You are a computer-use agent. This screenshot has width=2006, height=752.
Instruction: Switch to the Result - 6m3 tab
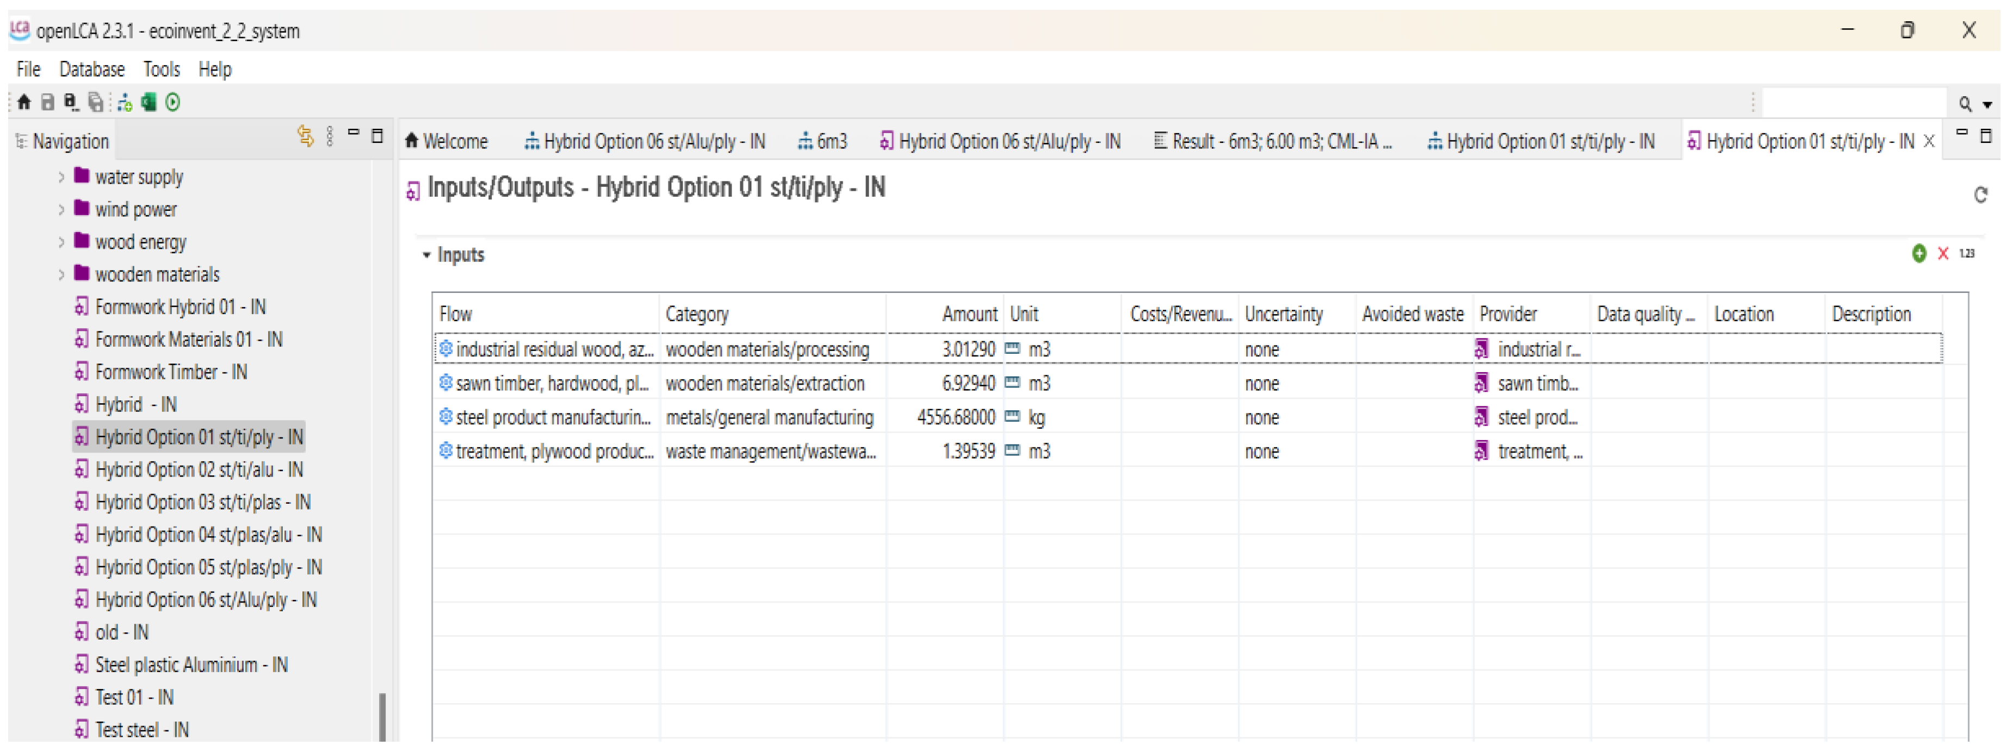1273,141
